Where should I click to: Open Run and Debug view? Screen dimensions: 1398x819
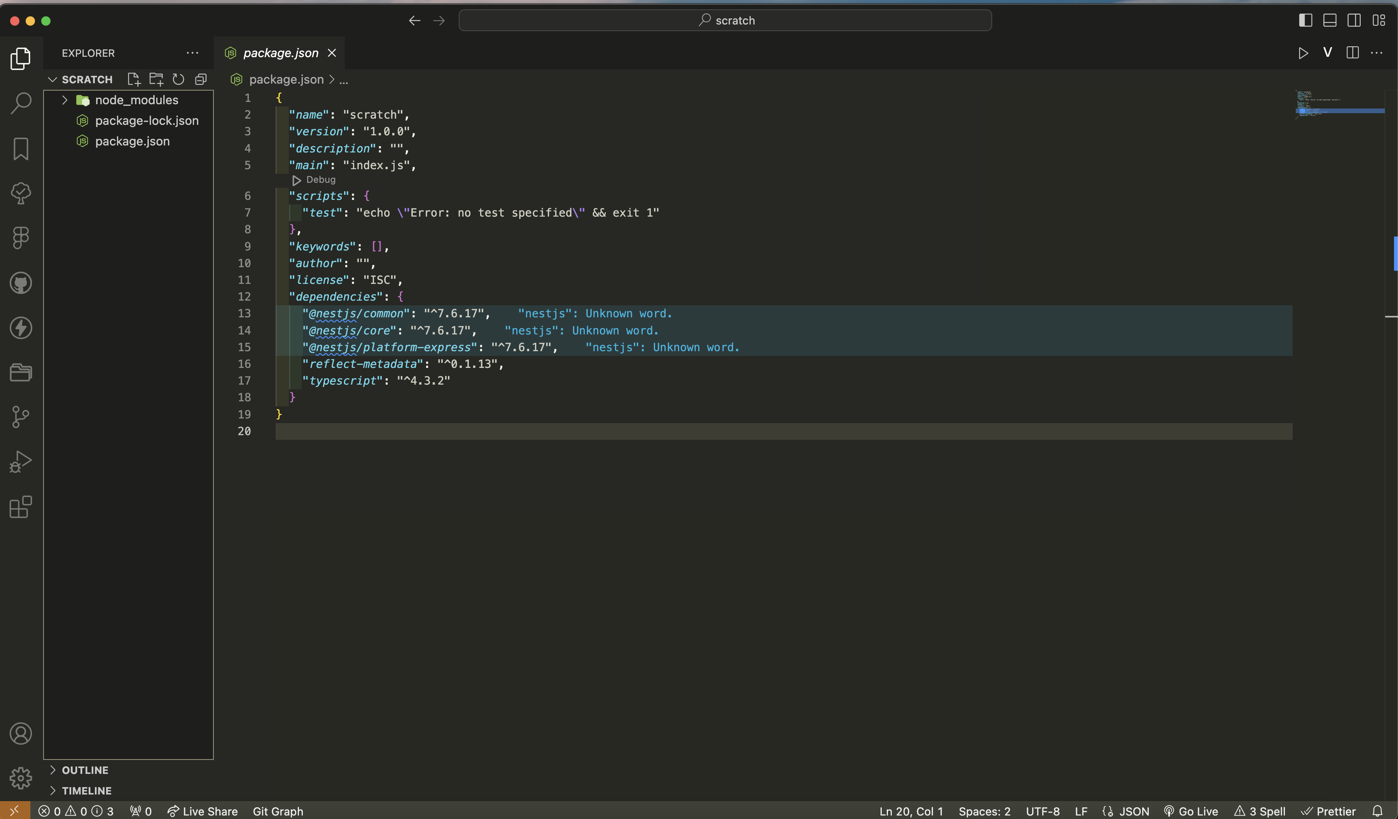point(21,462)
